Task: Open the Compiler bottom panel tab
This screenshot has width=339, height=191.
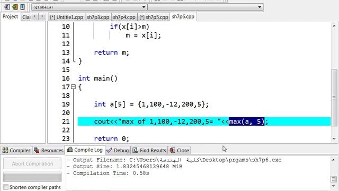Action: (x=16, y=150)
